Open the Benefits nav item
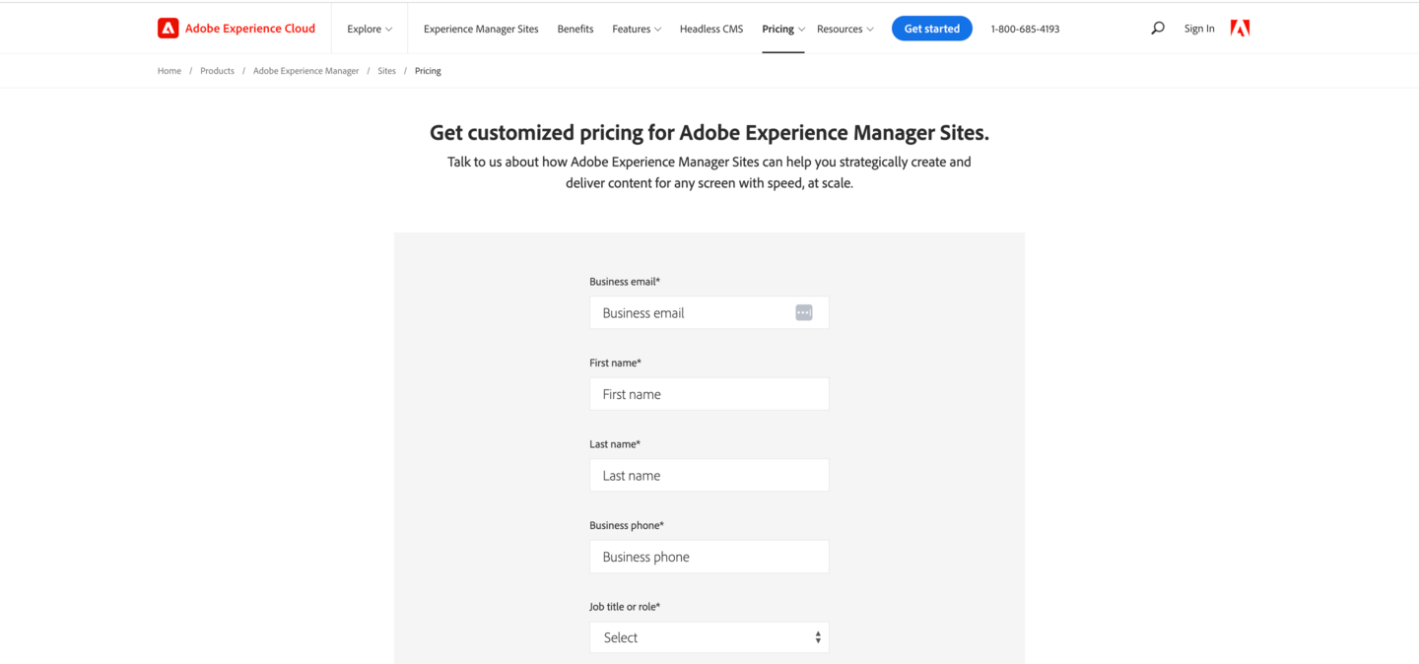1419x664 pixels. pyautogui.click(x=575, y=30)
